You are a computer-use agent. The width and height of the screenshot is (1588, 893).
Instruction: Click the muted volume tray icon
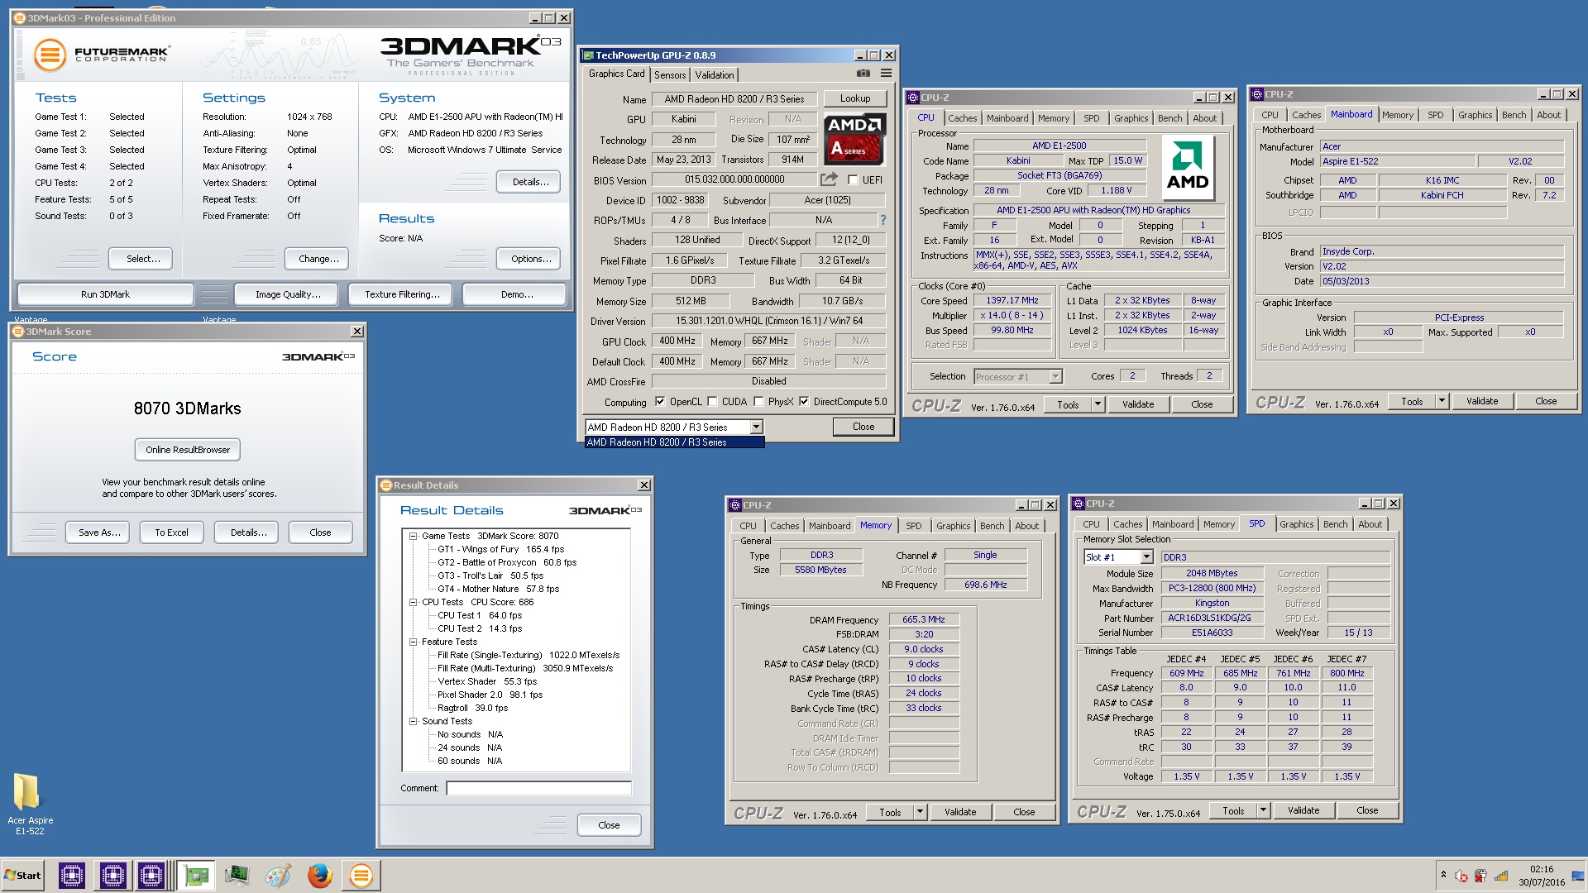point(1461,876)
